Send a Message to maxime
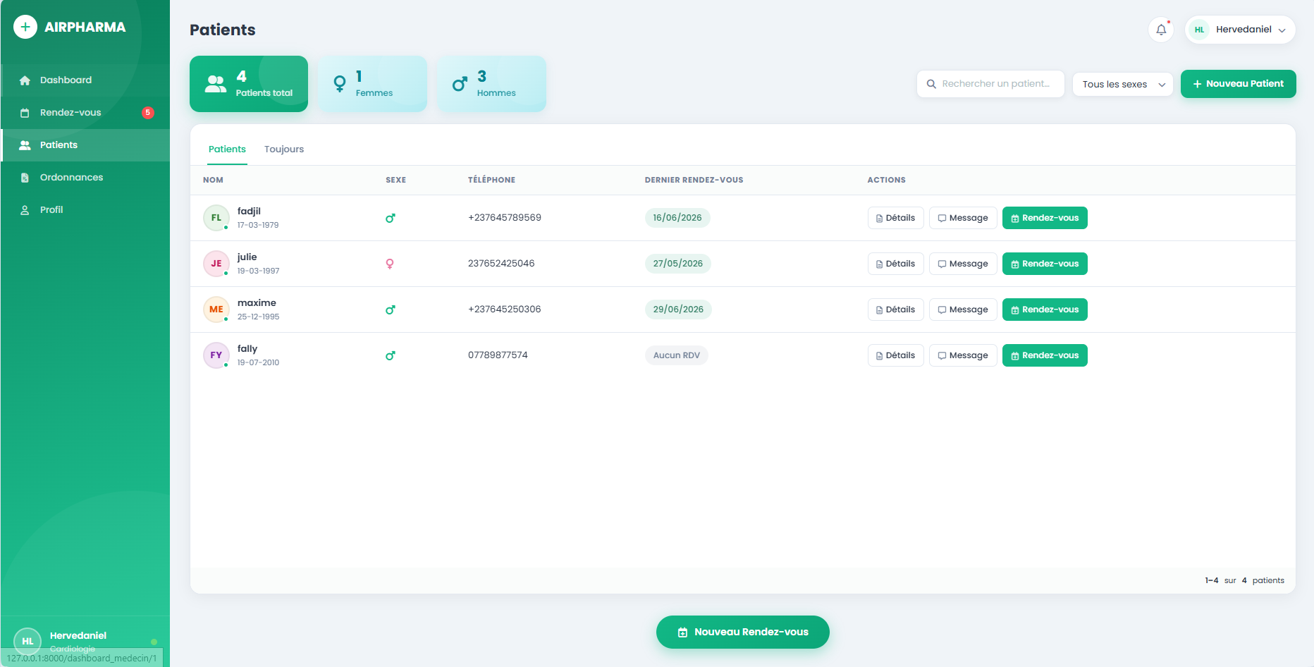The image size is (1314, 667). pos(963,310)
